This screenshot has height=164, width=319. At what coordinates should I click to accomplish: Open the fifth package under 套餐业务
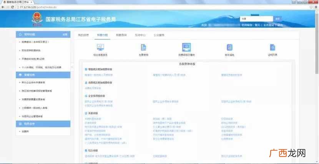[x=32, y=116]
